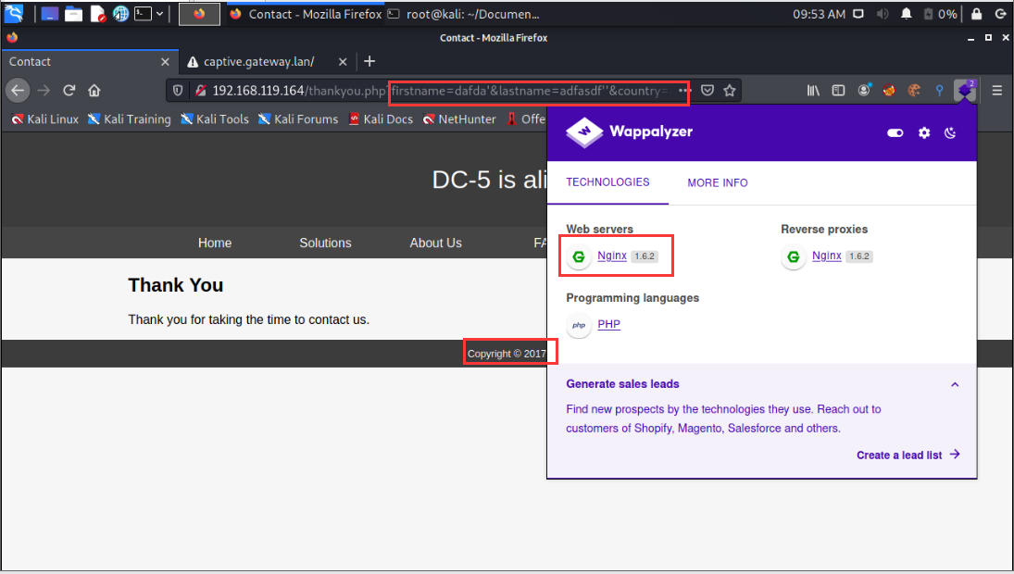This screenshot has width=1014, height=574.
Task: Click the Wappalyzer extension toolbar icon
Action: [x=965, y=91]
